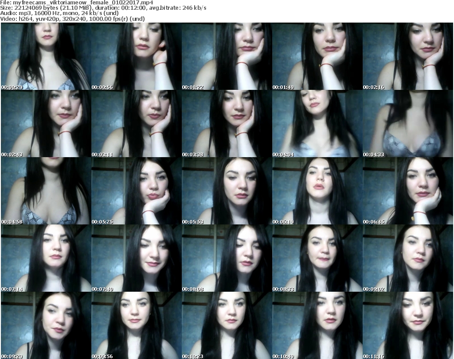Select the frame stamped 00:10:23
The image size is (454, 359).
coord(227,325)
